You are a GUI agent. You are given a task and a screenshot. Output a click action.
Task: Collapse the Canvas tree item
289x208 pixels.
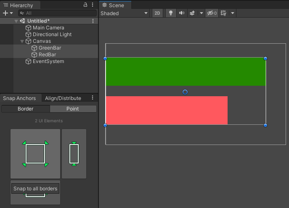pyautogui.click(x=22, y=41)
